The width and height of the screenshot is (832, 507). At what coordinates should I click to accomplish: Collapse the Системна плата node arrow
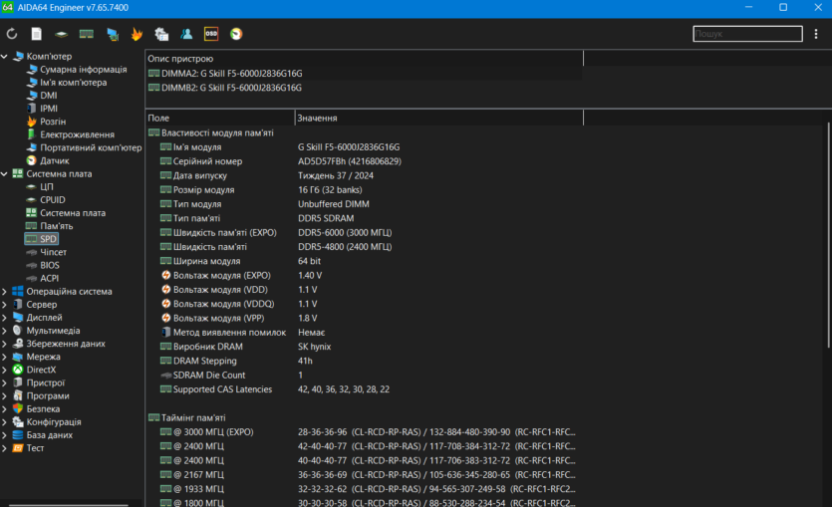pyautogui.click(x=4, y=174)
